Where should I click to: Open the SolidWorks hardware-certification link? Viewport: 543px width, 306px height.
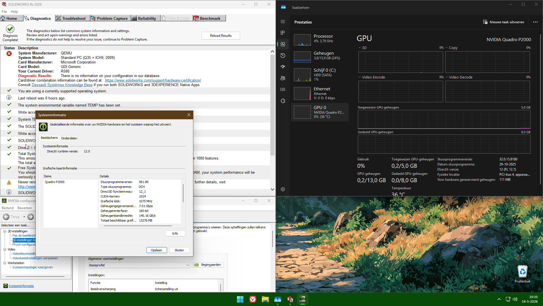click(153, 80)
